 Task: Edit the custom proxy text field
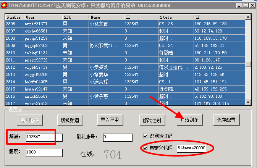click(191, 148)
